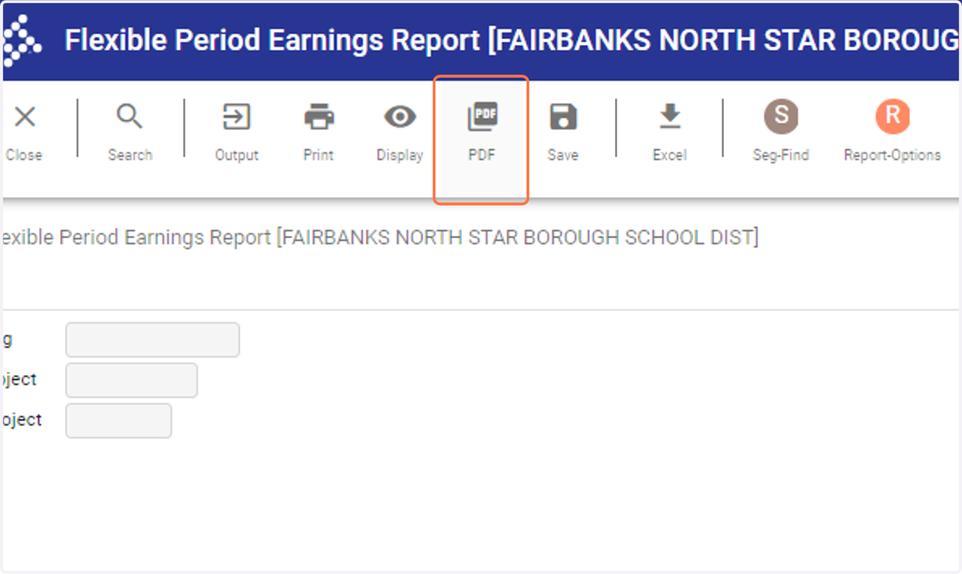Open Search with the magnifier icon

coord(129,117)
